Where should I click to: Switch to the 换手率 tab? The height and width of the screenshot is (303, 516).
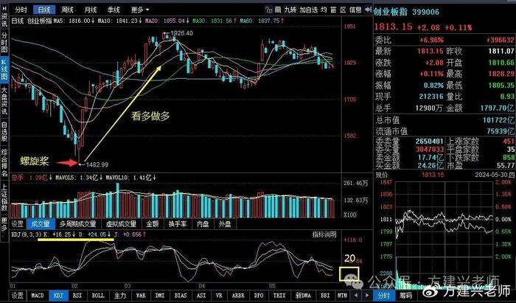[178, 224]
